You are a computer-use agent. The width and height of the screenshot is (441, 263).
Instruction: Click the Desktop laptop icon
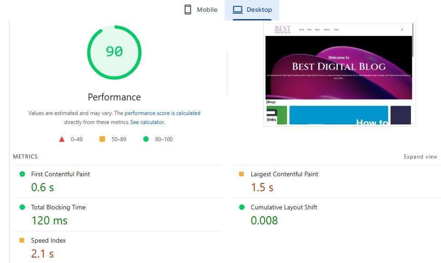click(238, 10)
